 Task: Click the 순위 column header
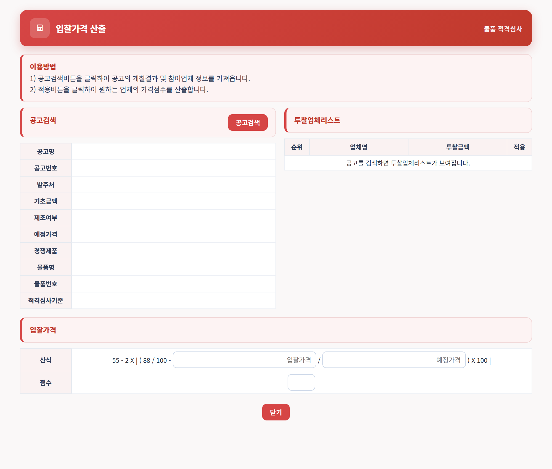click(x=297, y=147)
